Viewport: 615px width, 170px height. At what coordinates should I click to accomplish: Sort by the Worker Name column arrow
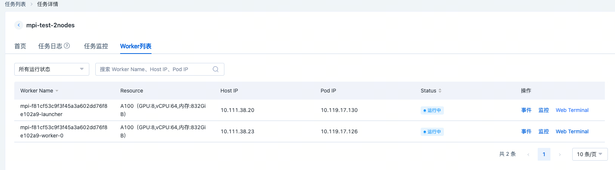tap(57, 91)
